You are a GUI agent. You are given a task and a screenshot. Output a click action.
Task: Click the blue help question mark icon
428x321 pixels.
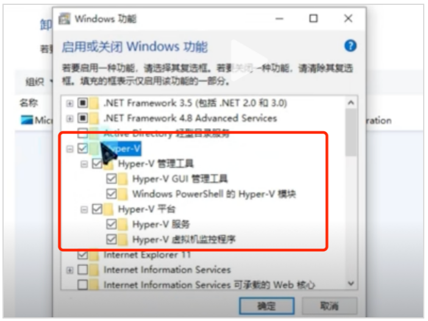click(x=351, y=46)
